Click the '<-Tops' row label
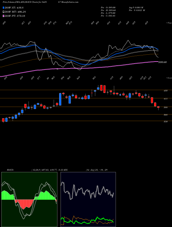The height and width of the screenshot is (227, 172). [169, 23]
